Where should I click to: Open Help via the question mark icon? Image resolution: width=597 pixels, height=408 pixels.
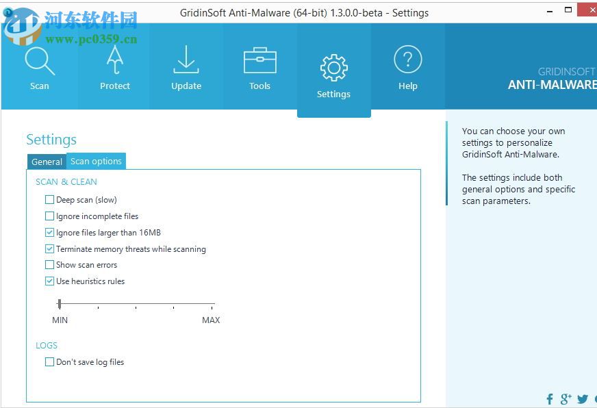point(407,60)
